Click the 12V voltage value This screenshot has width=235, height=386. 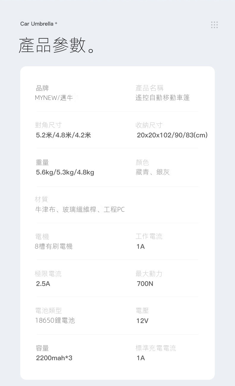pos(142,321)
